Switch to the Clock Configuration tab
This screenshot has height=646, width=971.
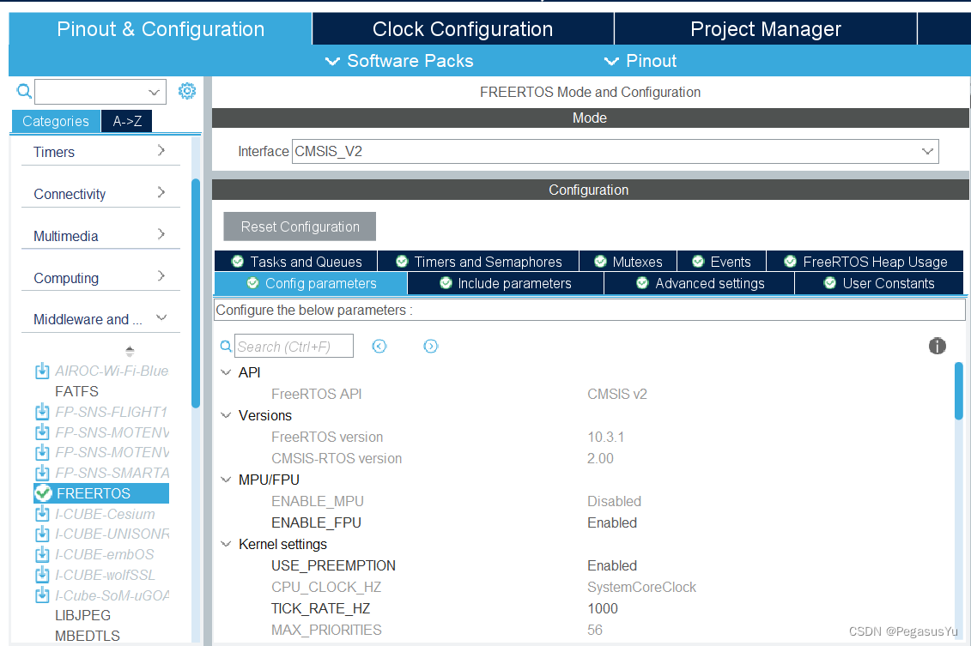click(x=463, y=29)
